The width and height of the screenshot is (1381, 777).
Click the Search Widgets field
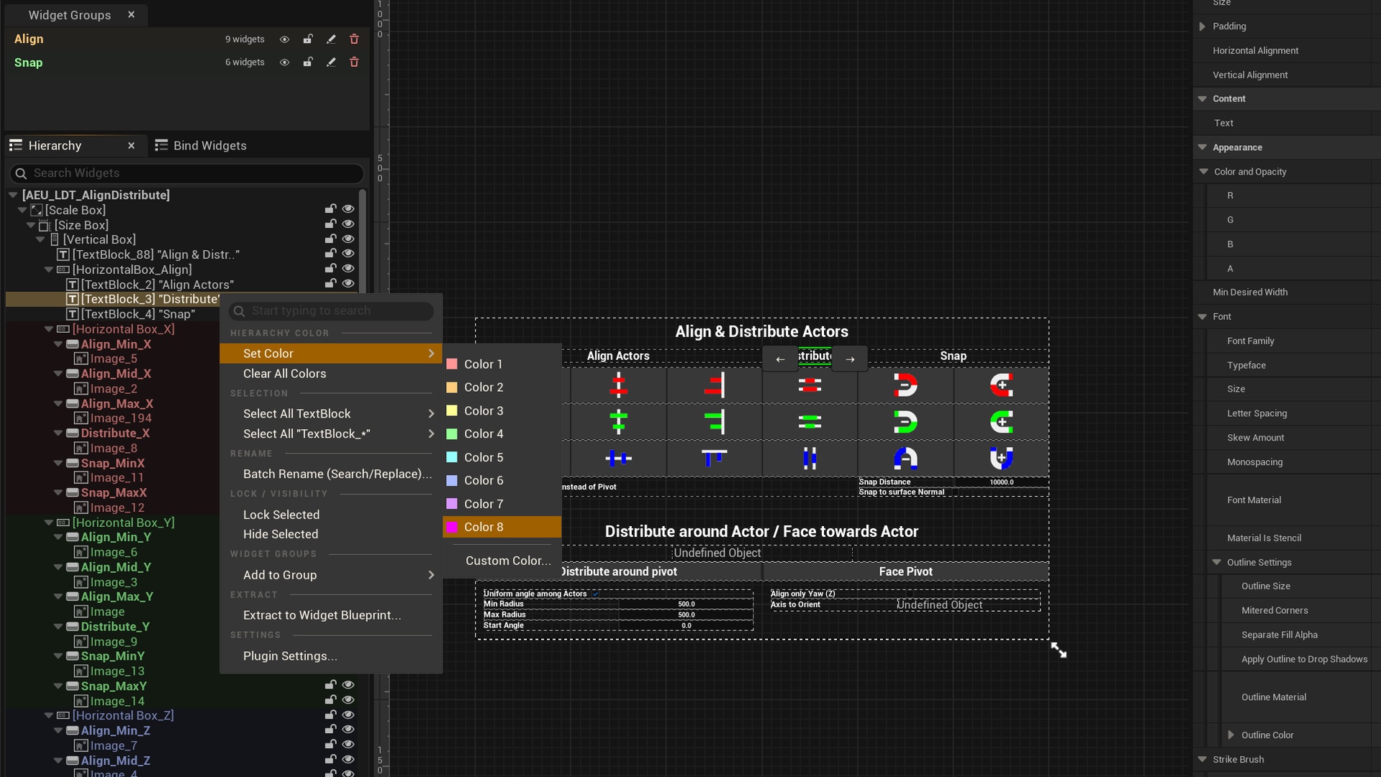(x=187, y=173)
